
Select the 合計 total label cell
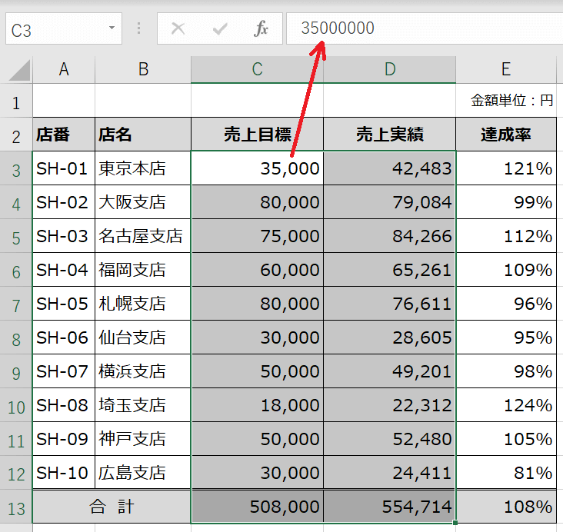click(112, 507)
